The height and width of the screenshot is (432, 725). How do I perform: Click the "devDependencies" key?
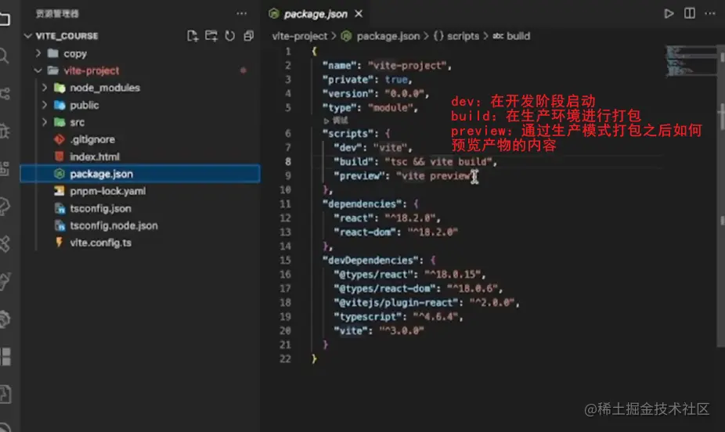tap(371, 260)
